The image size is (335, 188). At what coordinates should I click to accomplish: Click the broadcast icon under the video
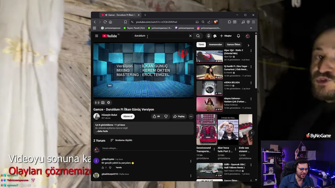tap(97, 103)
